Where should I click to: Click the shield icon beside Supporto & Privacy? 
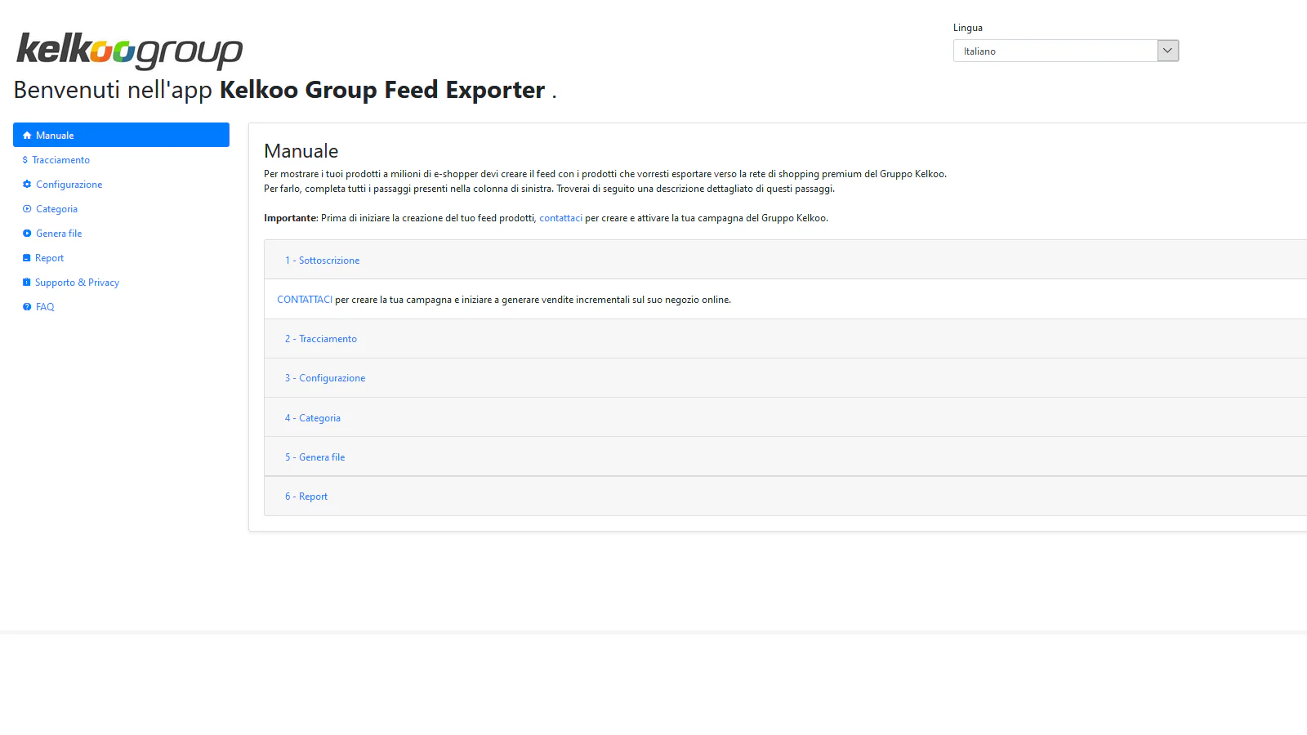click(x=27, y=283)
